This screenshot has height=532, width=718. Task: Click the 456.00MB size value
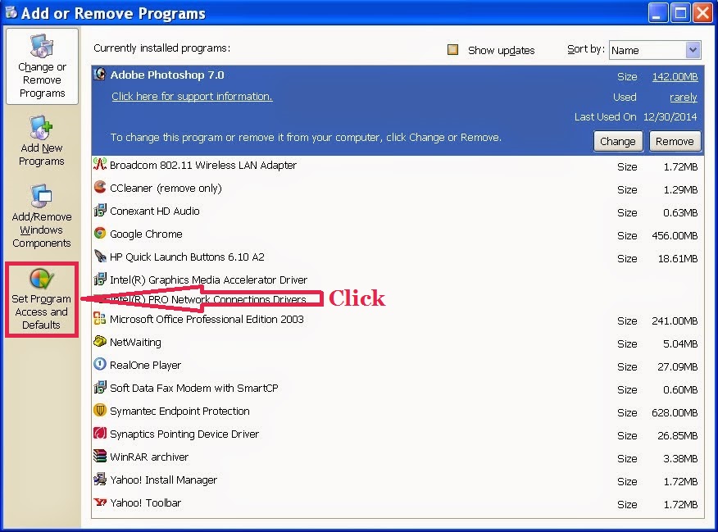click(675, 236)
